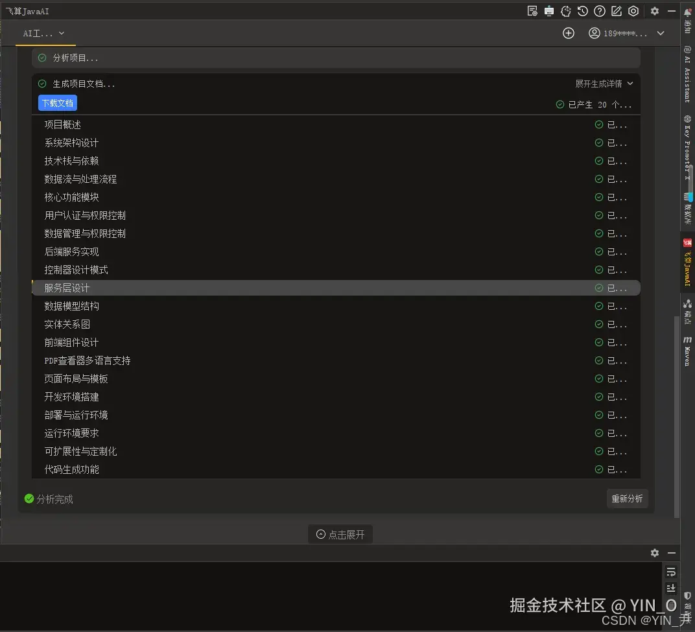Toggle soft wrap in the bottom console
Image resolution: width=695 pixels, height=632 pixels.
tap(672, 572)
